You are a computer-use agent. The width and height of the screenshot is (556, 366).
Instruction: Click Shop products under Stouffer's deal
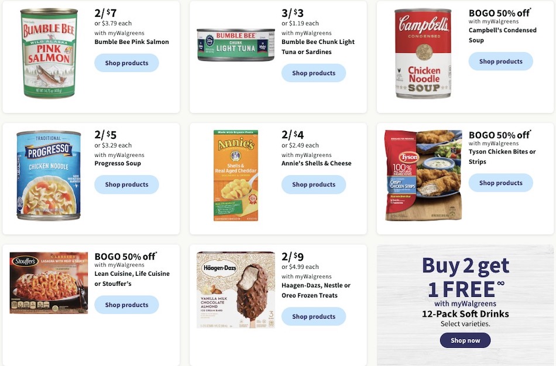point(126,305)
